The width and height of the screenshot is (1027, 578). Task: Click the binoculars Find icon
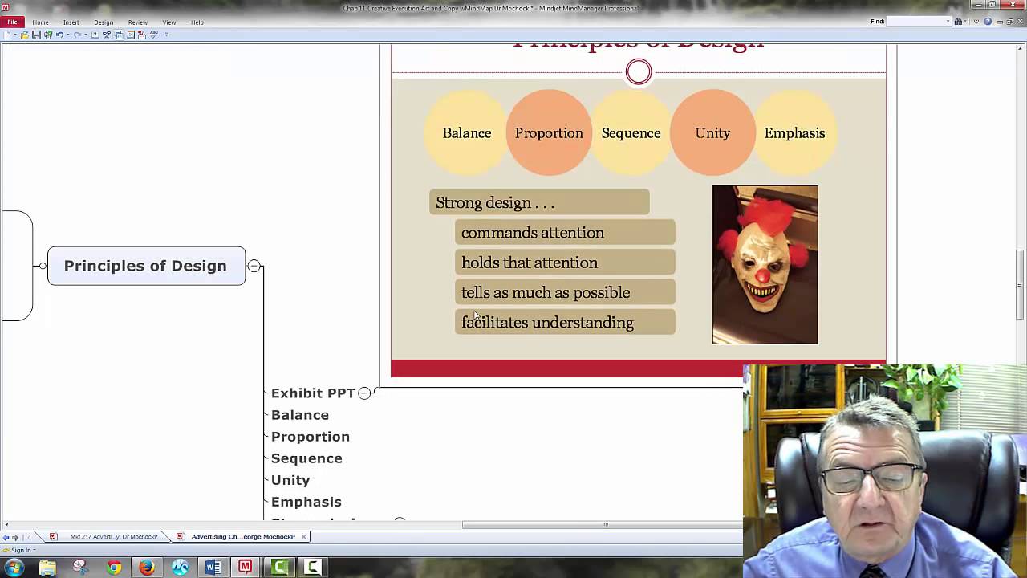click(x=958, y=22)
